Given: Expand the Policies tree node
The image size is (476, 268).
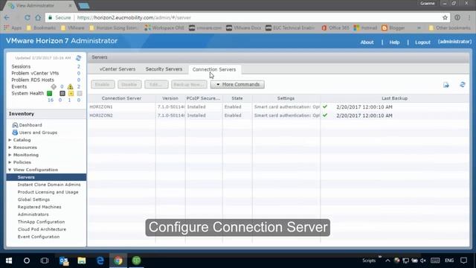Looking at the screenshot, I should 10,162.
